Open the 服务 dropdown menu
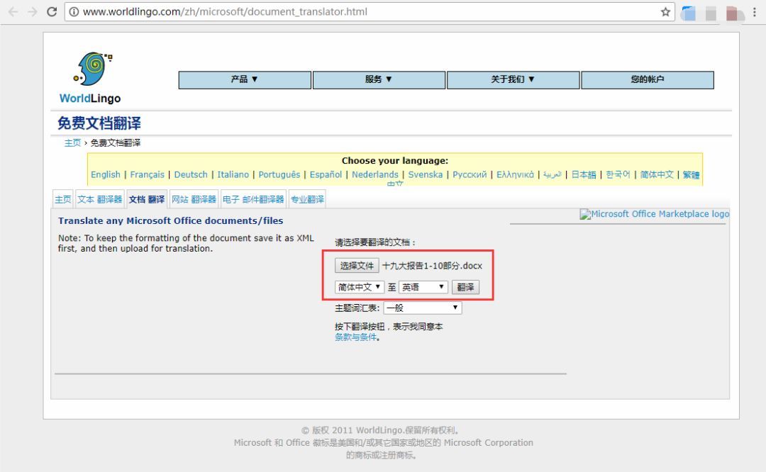The width and height of the screenshot is (766, 472). tap(379, 79)
